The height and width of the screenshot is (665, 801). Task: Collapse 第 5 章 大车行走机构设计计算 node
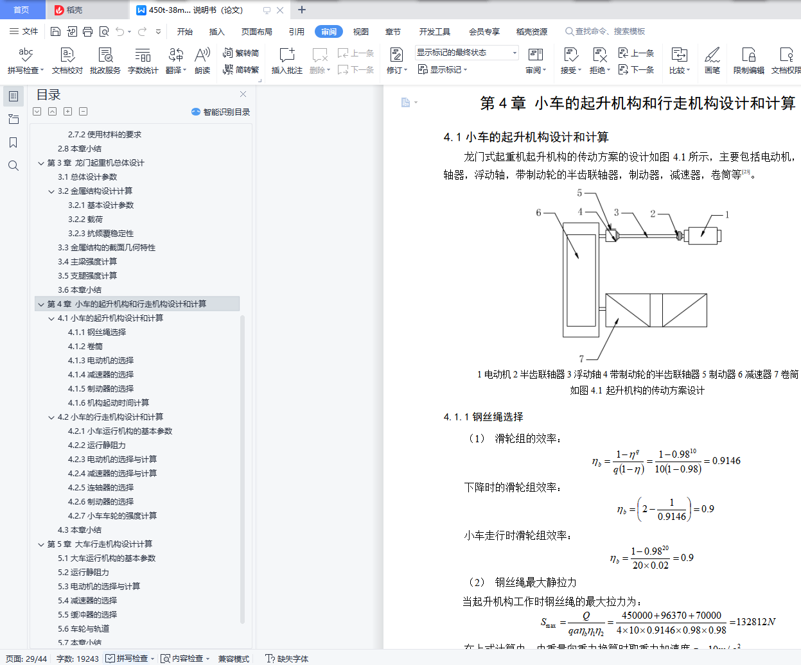pos(41,544)
